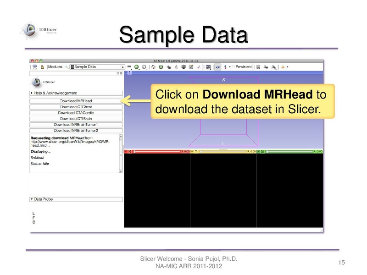This screenshot has height=275, width=367.
Task: Click the Download CTACardio button
Action: tap(76, 113)
